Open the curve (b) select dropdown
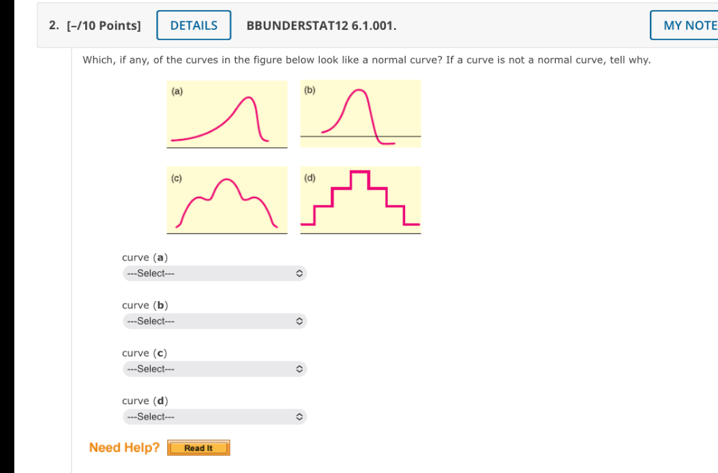The height and width of the screenshot is (473, 718). [215, 321]
